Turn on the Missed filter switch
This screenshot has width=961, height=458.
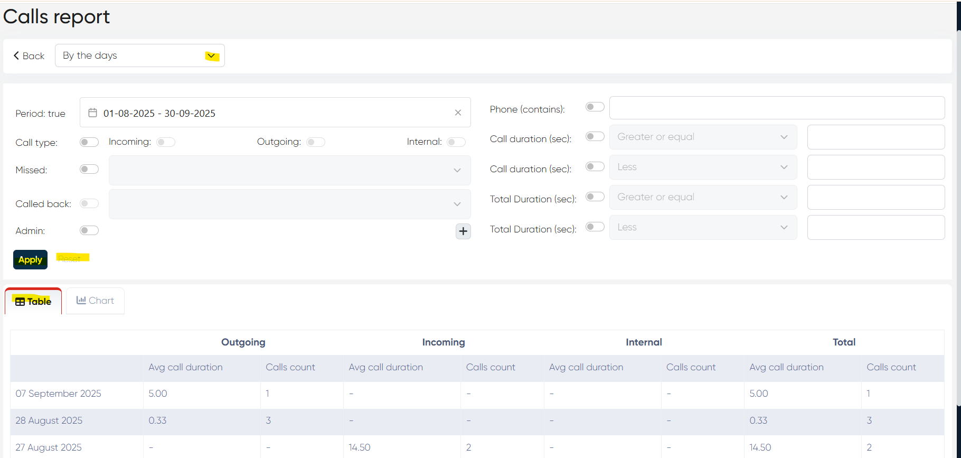(89, 169)
